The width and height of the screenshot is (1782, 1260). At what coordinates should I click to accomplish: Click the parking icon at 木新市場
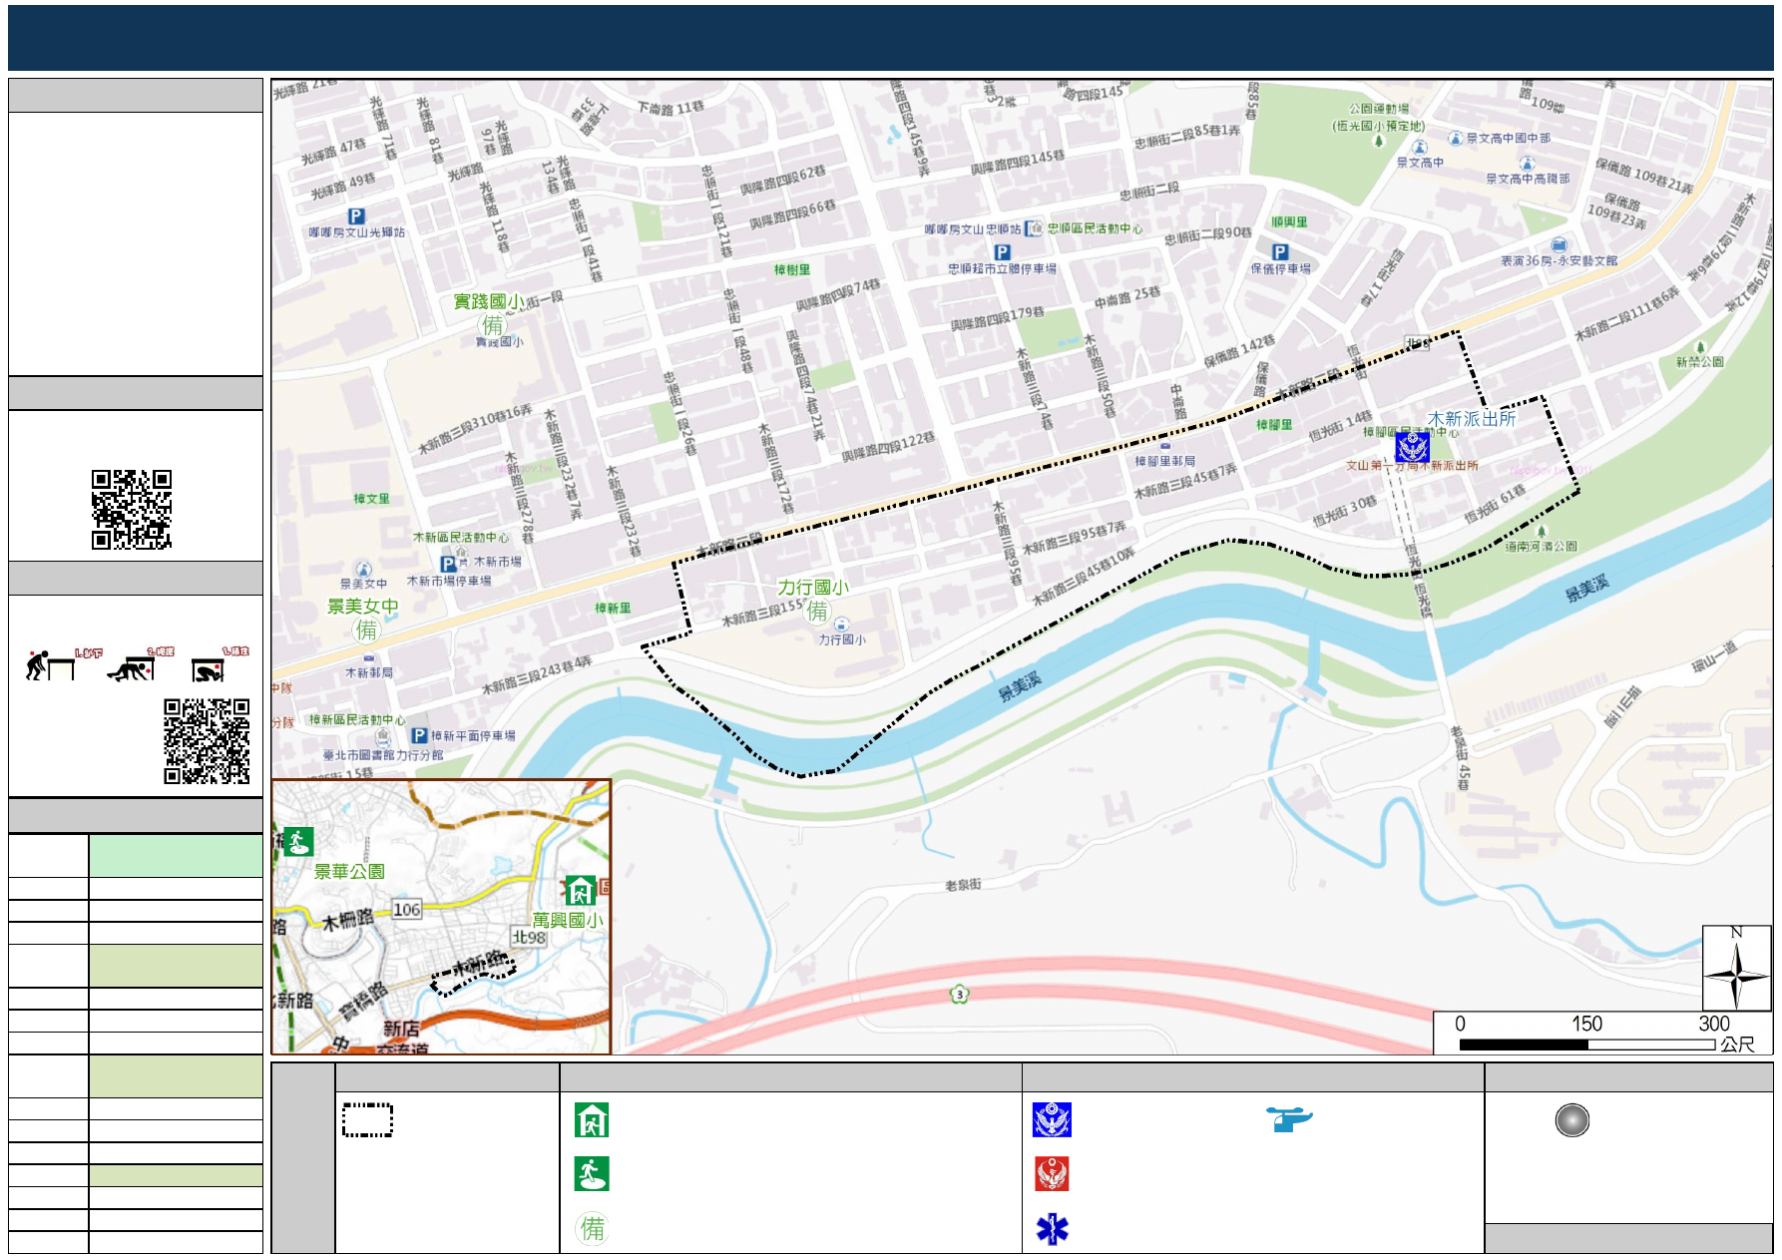(448, 565)
